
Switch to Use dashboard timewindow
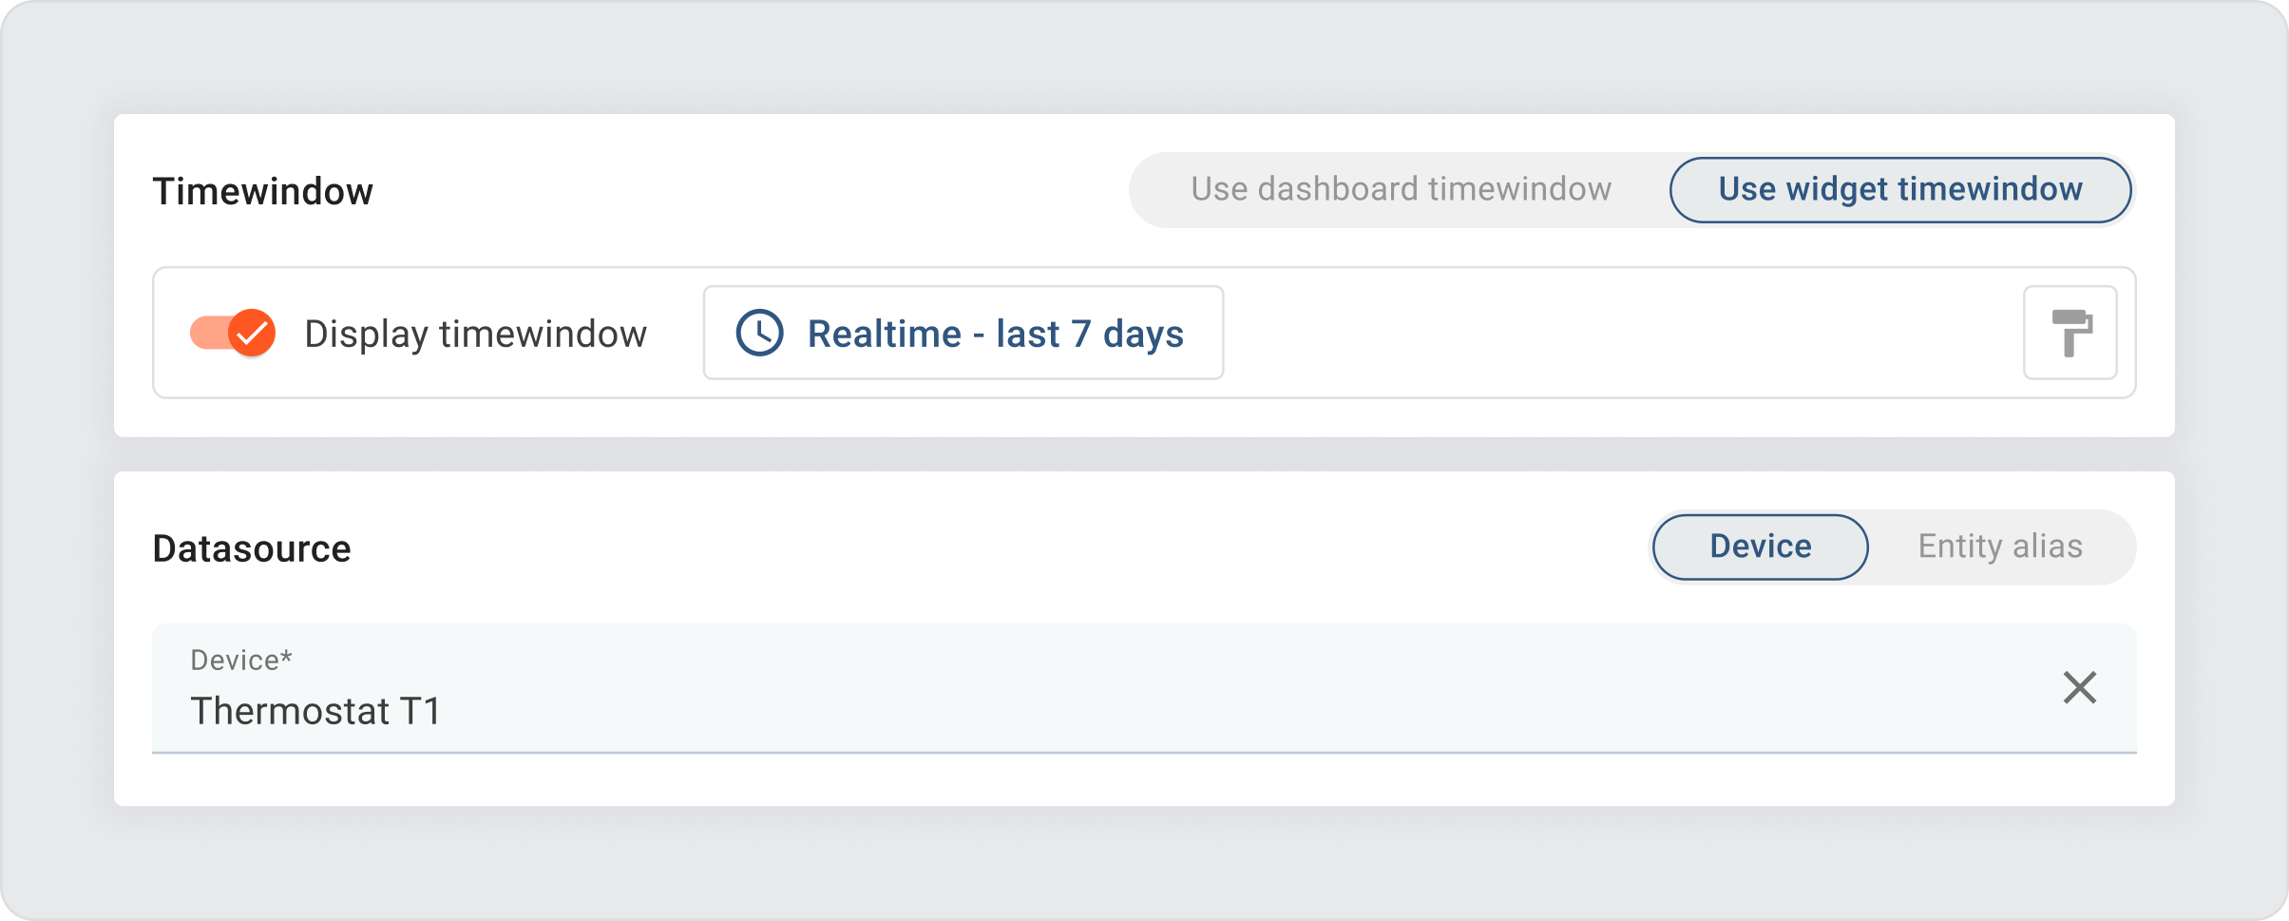pyautogui.click(x=1401, y=189)
